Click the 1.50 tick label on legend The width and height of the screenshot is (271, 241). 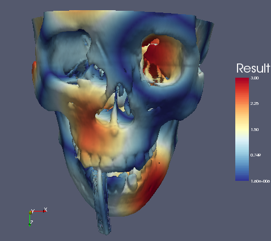pos(255,130)
